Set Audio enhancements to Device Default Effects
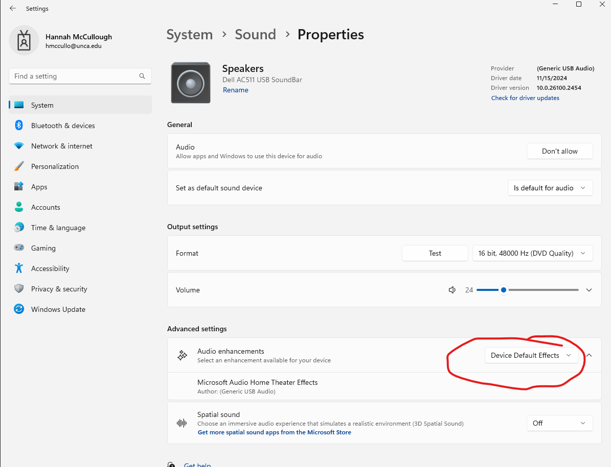This screenshot has width=611, height=467. 531,355
